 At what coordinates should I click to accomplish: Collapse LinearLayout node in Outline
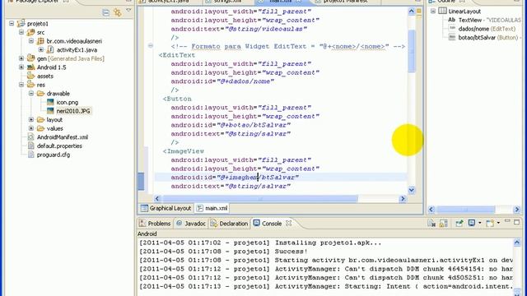433,11
